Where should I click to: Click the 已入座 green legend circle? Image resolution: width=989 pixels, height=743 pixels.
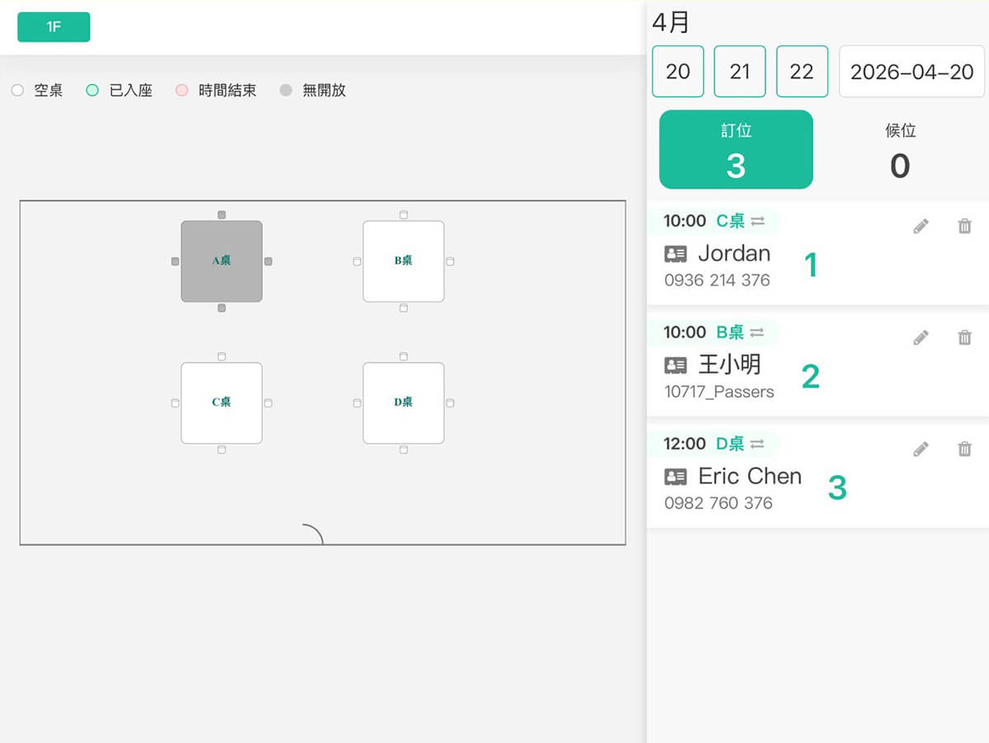(92, 91)
